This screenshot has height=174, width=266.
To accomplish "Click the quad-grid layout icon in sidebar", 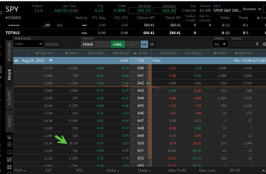I will click(9, 167).
